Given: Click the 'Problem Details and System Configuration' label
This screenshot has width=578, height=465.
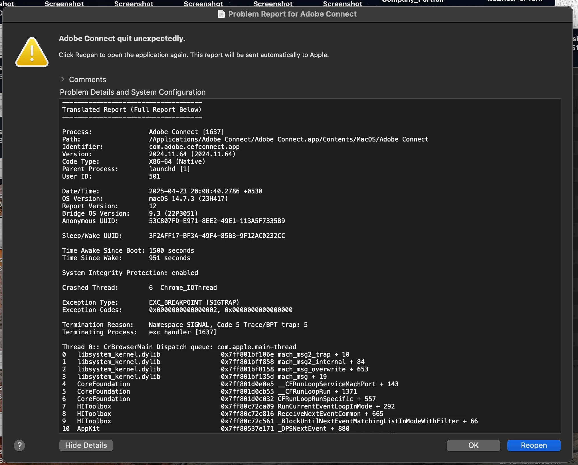Looking at the screenshot, I should (x=133, y=92).
